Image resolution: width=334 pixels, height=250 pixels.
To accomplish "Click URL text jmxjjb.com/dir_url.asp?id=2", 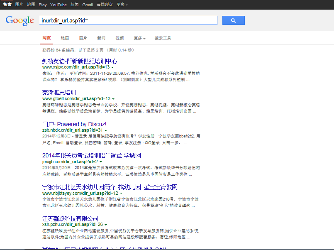I will [x=70, y=162].
